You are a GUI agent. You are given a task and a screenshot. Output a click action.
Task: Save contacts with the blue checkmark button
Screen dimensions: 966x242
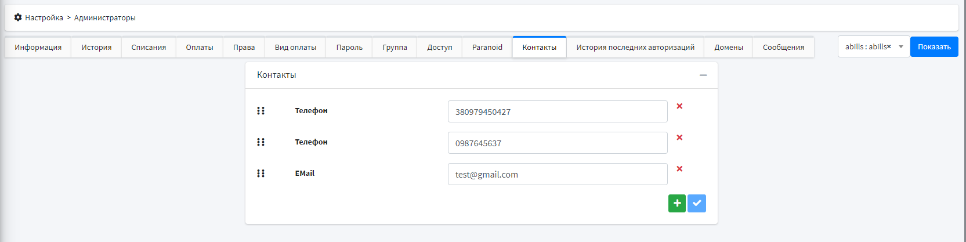(x=697, y=203)
